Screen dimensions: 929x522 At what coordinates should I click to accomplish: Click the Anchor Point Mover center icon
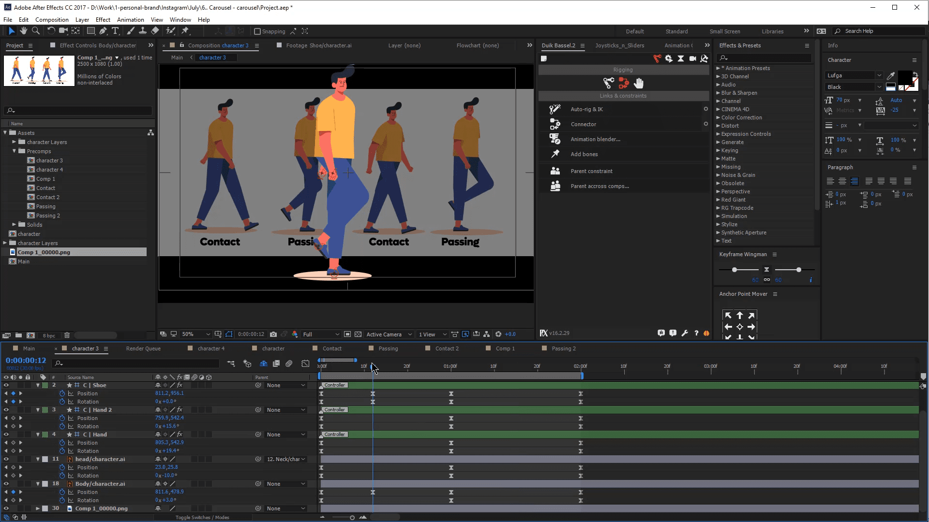[739, 327]
